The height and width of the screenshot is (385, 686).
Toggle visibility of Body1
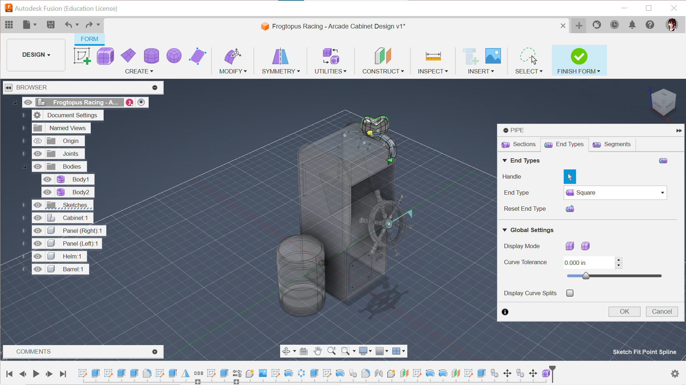47,179
